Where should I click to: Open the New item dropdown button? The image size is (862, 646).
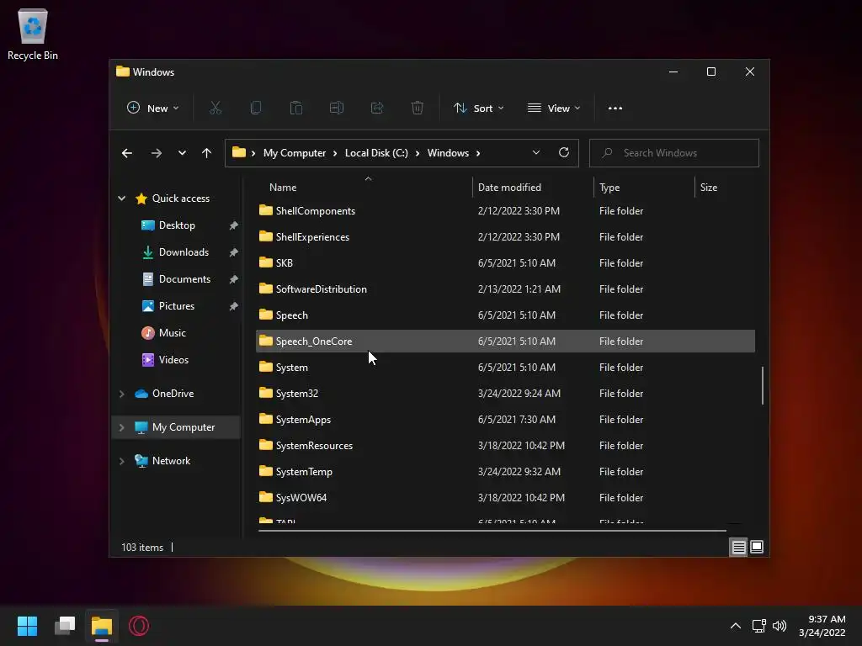tap(153, 109)
